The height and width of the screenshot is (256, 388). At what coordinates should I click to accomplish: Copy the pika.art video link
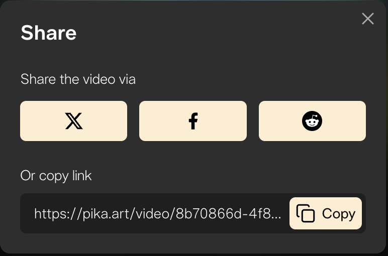(326, 213)
